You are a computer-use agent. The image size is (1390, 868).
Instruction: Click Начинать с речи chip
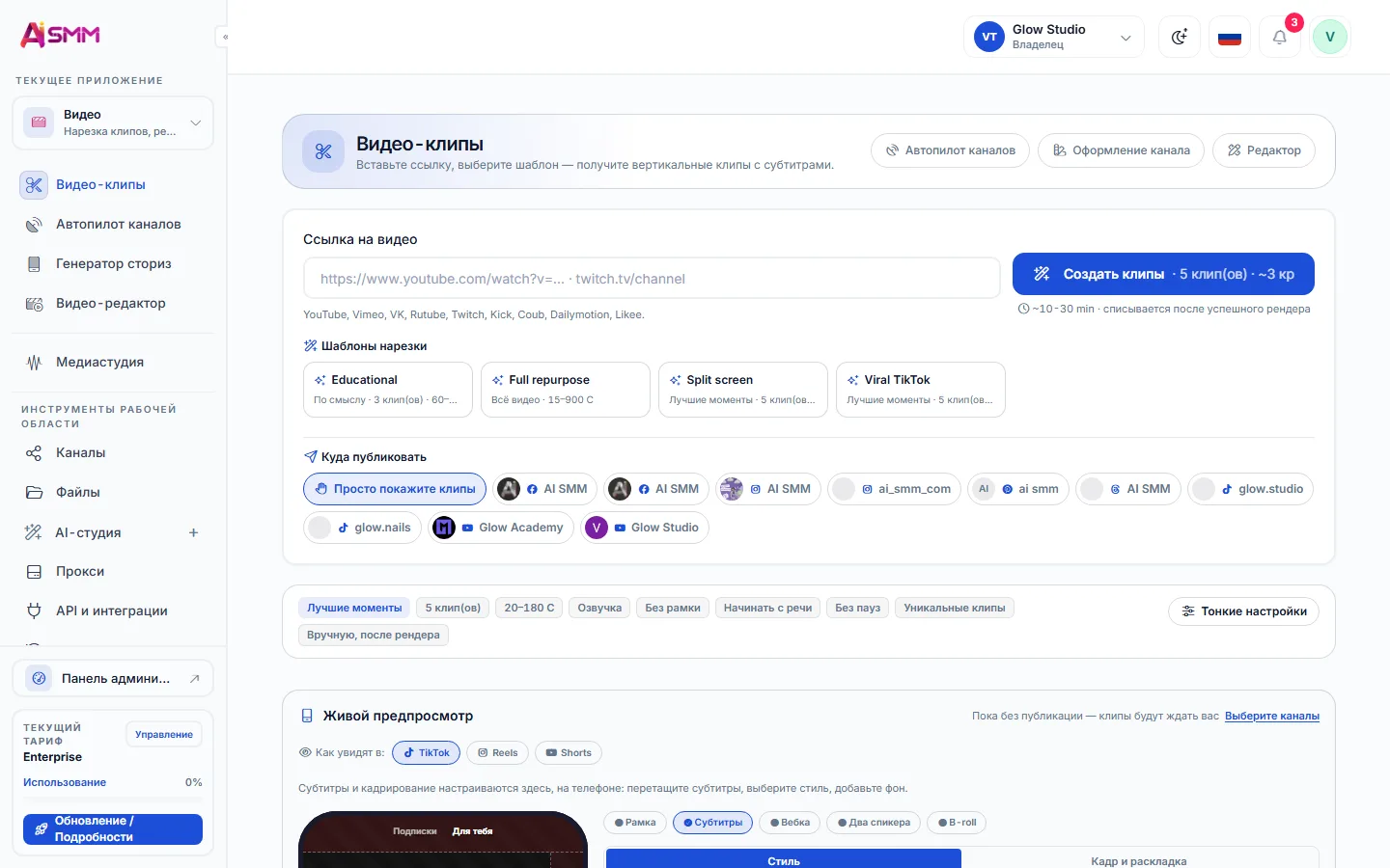point(768,608)
